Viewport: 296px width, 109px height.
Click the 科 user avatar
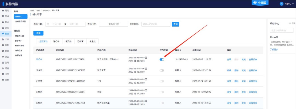282,4
